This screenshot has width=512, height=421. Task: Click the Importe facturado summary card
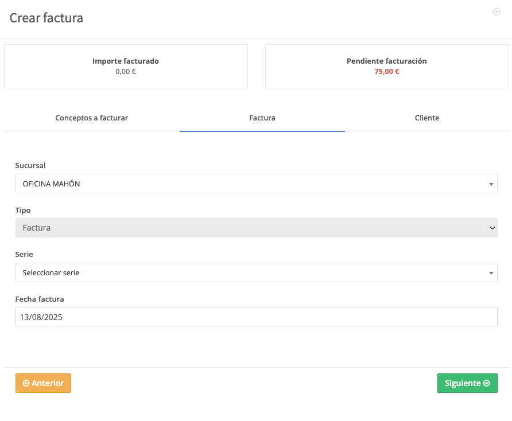click(126, 67)
